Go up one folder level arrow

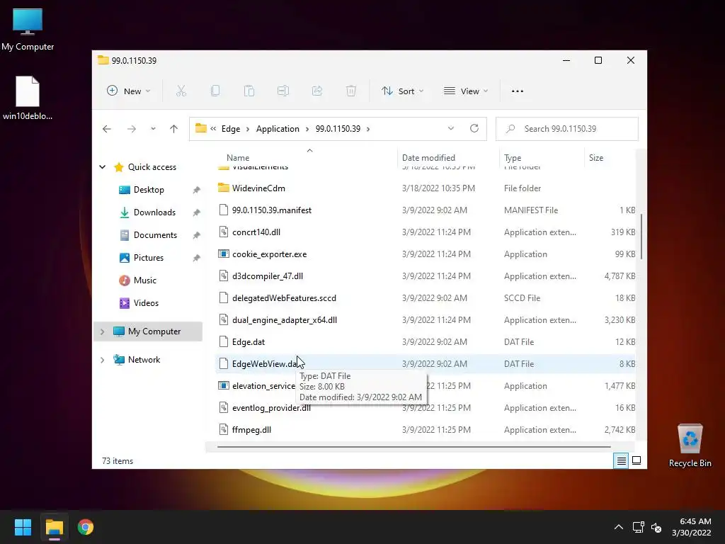click(x=174, y=129)
